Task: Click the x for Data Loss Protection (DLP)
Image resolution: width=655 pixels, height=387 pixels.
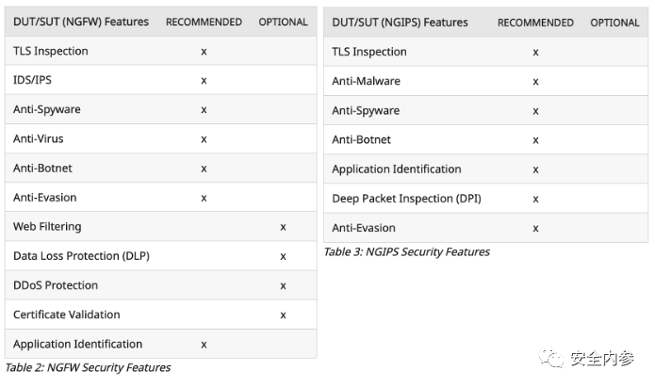Action: point(283,257)
